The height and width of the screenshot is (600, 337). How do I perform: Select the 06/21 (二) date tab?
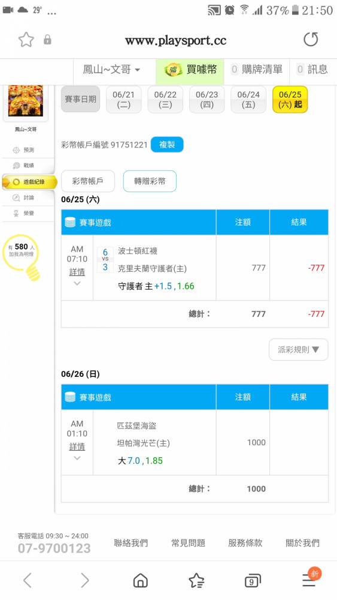tap(124, 100)
